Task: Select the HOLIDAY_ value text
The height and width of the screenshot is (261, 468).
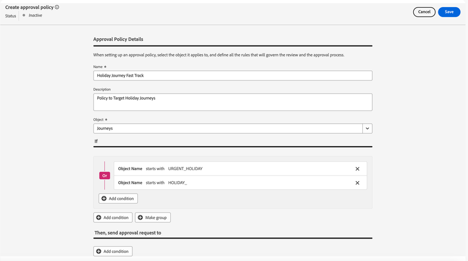Action: point(177,183)
